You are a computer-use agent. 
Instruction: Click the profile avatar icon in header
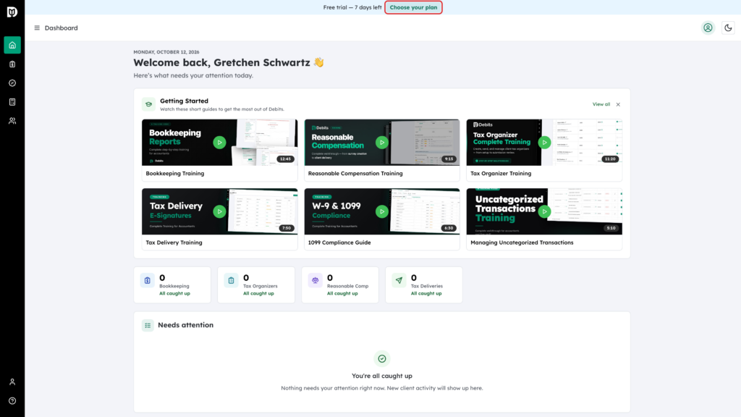coord(708,28)
